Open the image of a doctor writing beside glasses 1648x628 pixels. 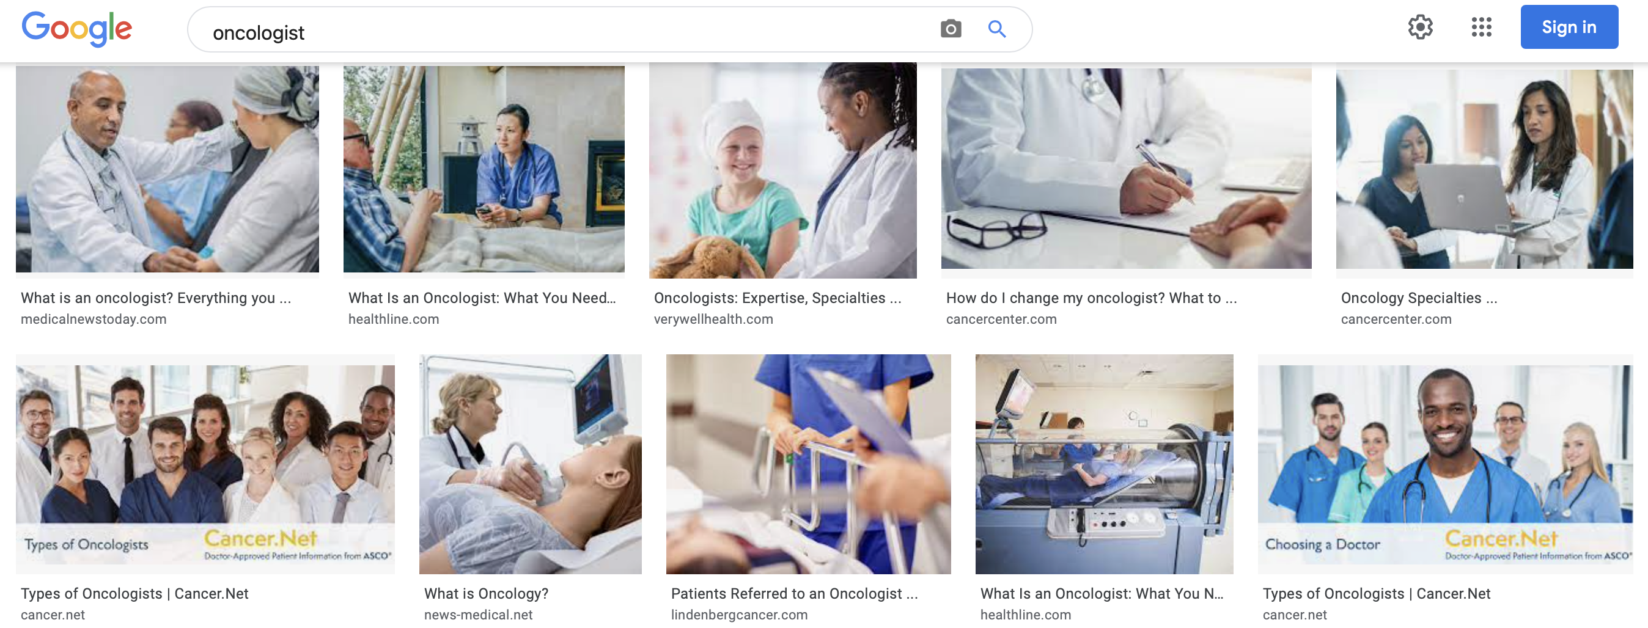coord(1126,169)
